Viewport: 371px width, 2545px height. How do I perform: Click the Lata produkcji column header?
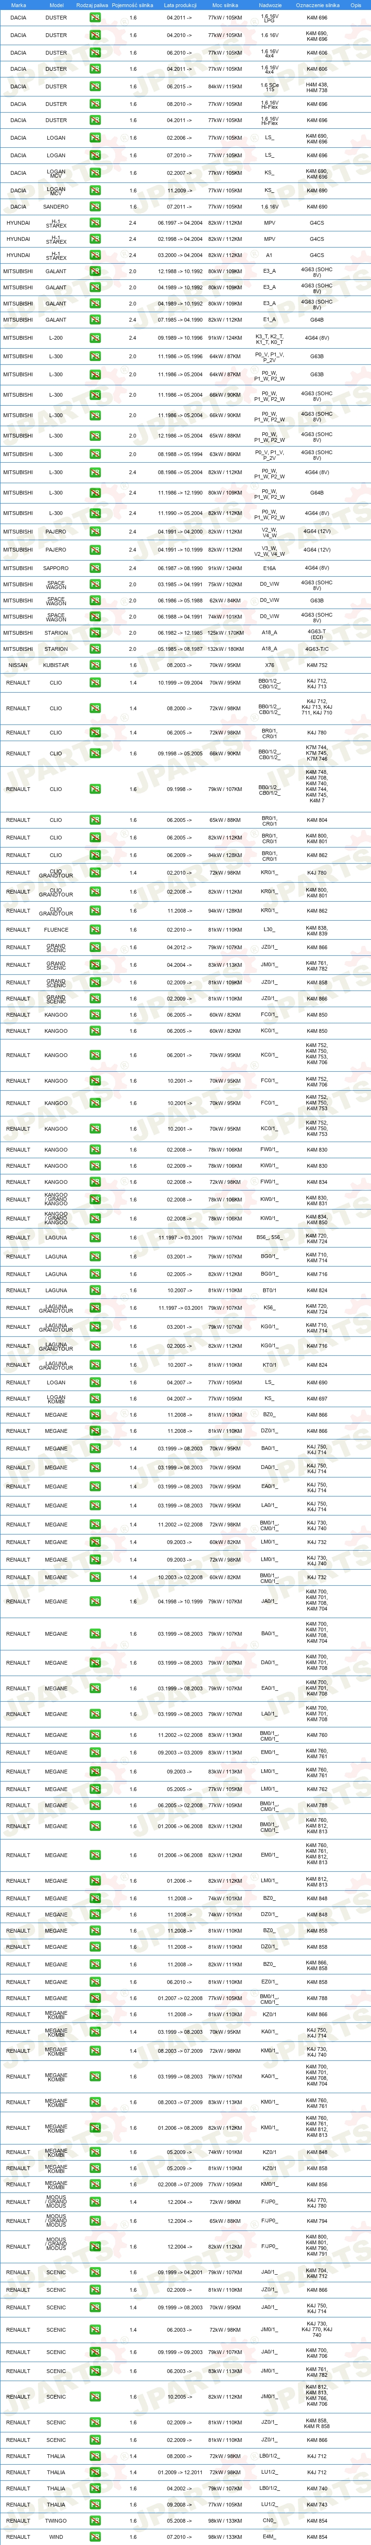click(180, 5)
